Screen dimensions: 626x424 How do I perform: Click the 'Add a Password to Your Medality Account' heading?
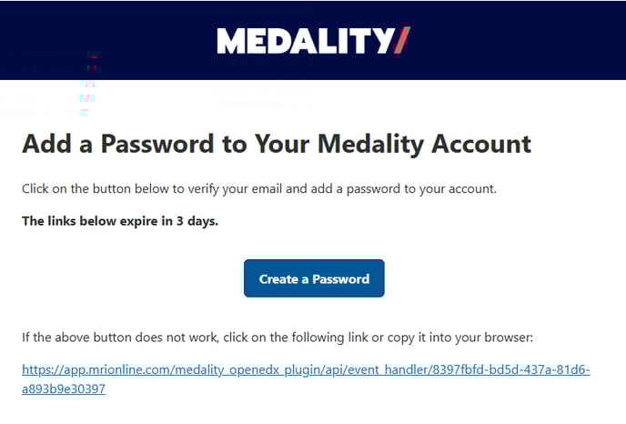(x=277, y=144)
